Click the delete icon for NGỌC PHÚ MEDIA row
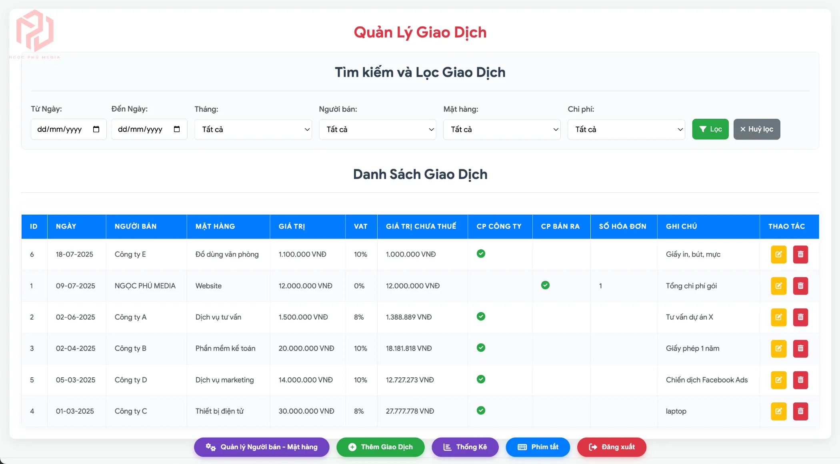Image resolution: width=840 pixels, height=464 pixels. pos(800,286)
